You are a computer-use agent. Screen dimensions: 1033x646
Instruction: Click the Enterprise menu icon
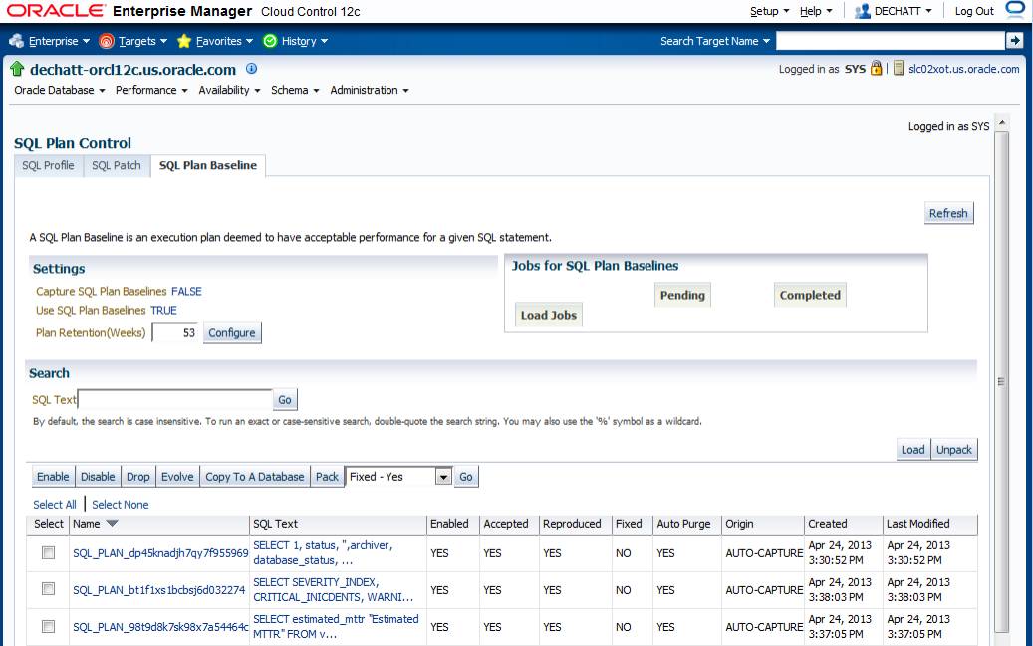pyautogui.click(x=17, y=41)
